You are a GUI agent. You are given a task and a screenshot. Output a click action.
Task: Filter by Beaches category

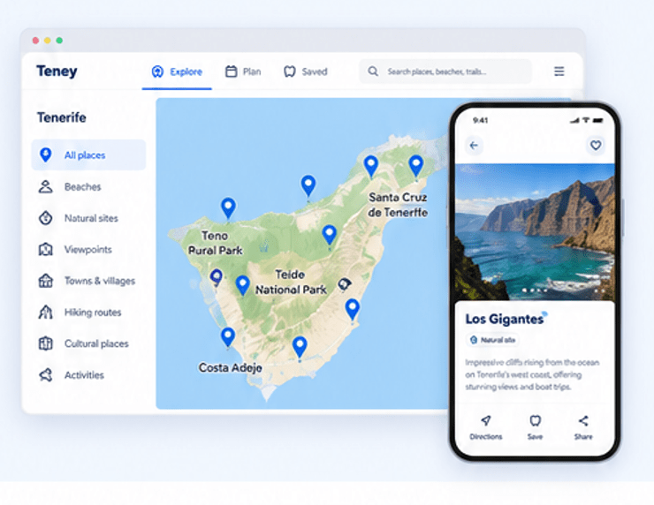pyautogui.click(x=88, y=186)
